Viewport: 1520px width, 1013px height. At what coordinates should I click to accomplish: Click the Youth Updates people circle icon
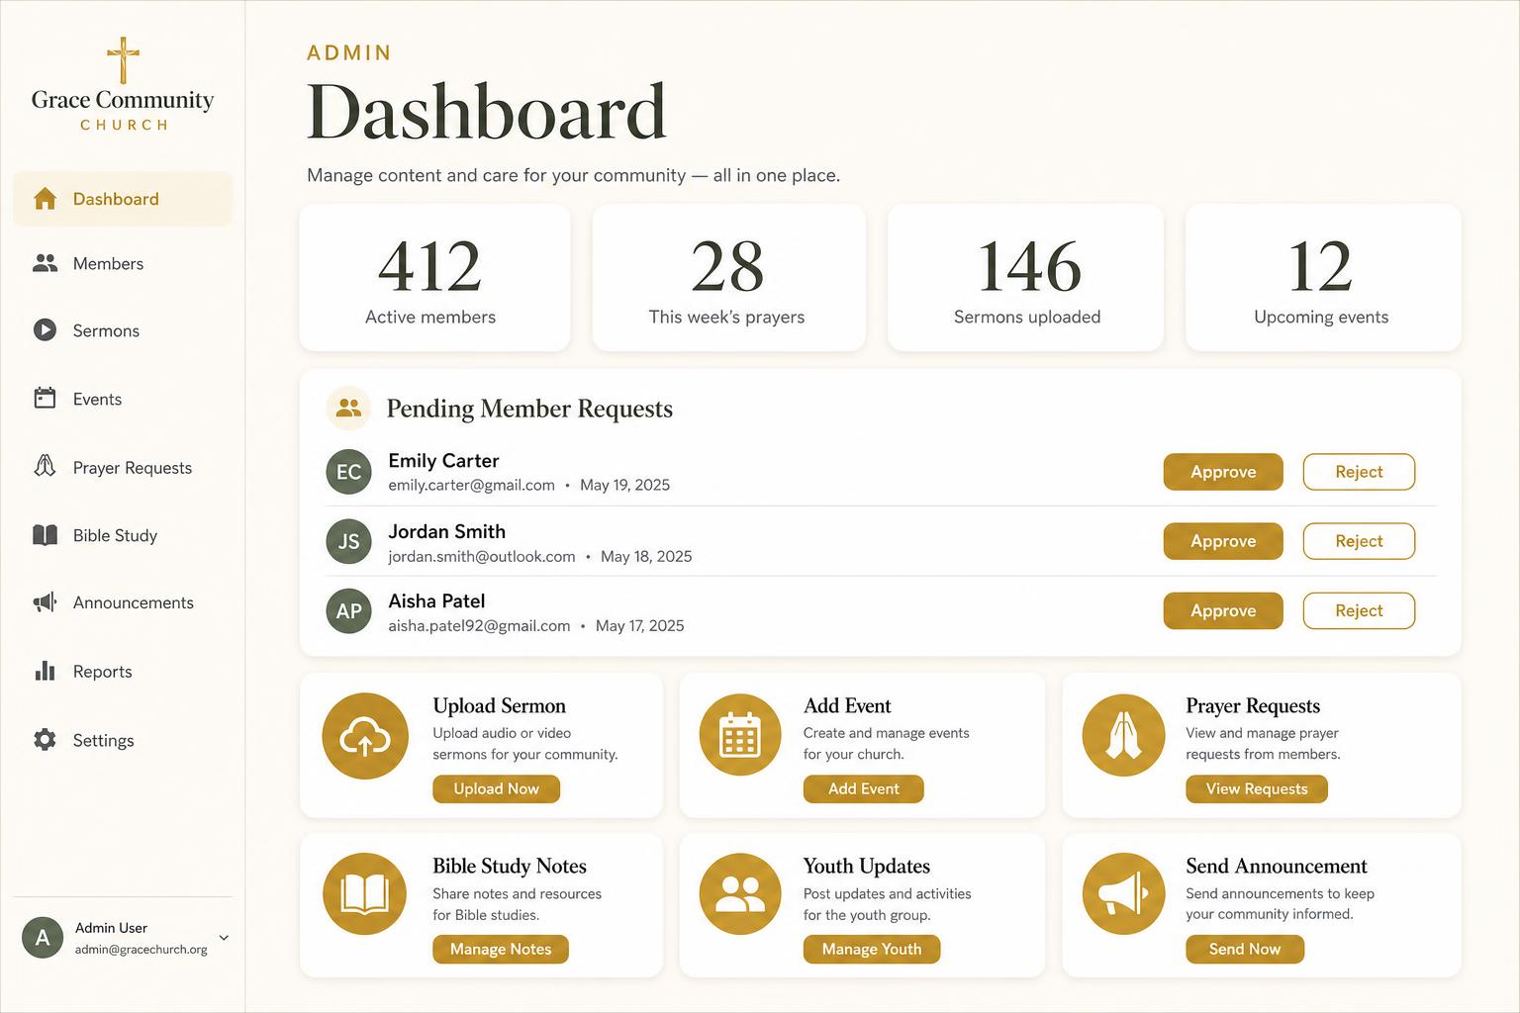(740, 894)
